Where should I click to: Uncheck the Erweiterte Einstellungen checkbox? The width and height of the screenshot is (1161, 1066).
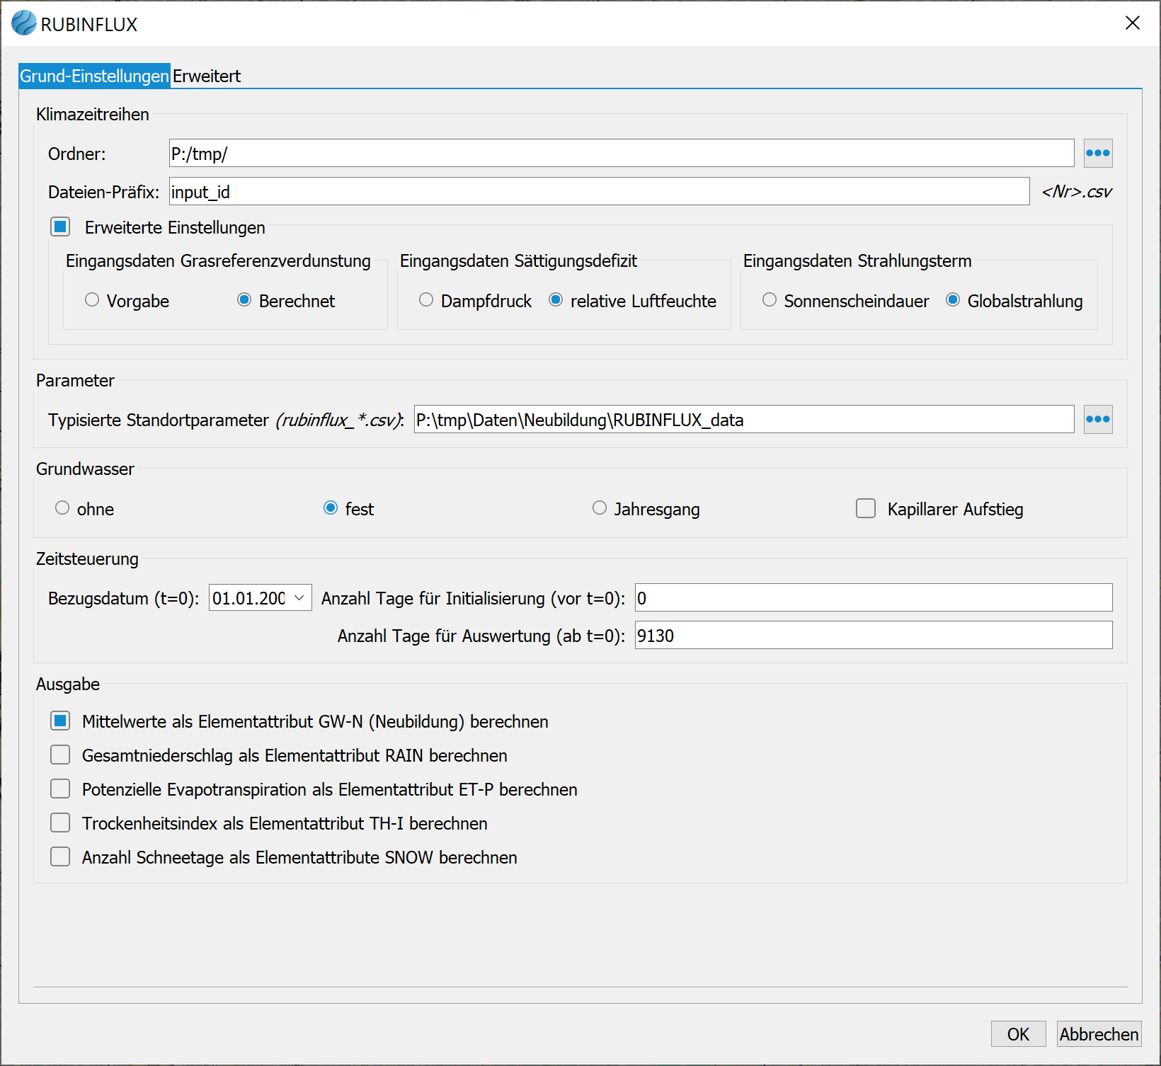[x=61, y=227]
